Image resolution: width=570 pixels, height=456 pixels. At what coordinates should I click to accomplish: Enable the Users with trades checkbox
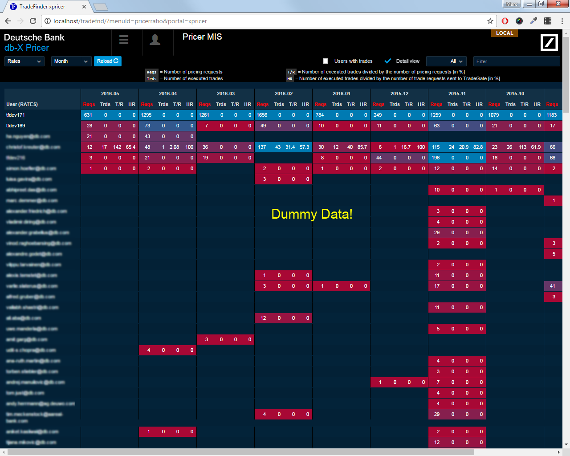(326, 61)
